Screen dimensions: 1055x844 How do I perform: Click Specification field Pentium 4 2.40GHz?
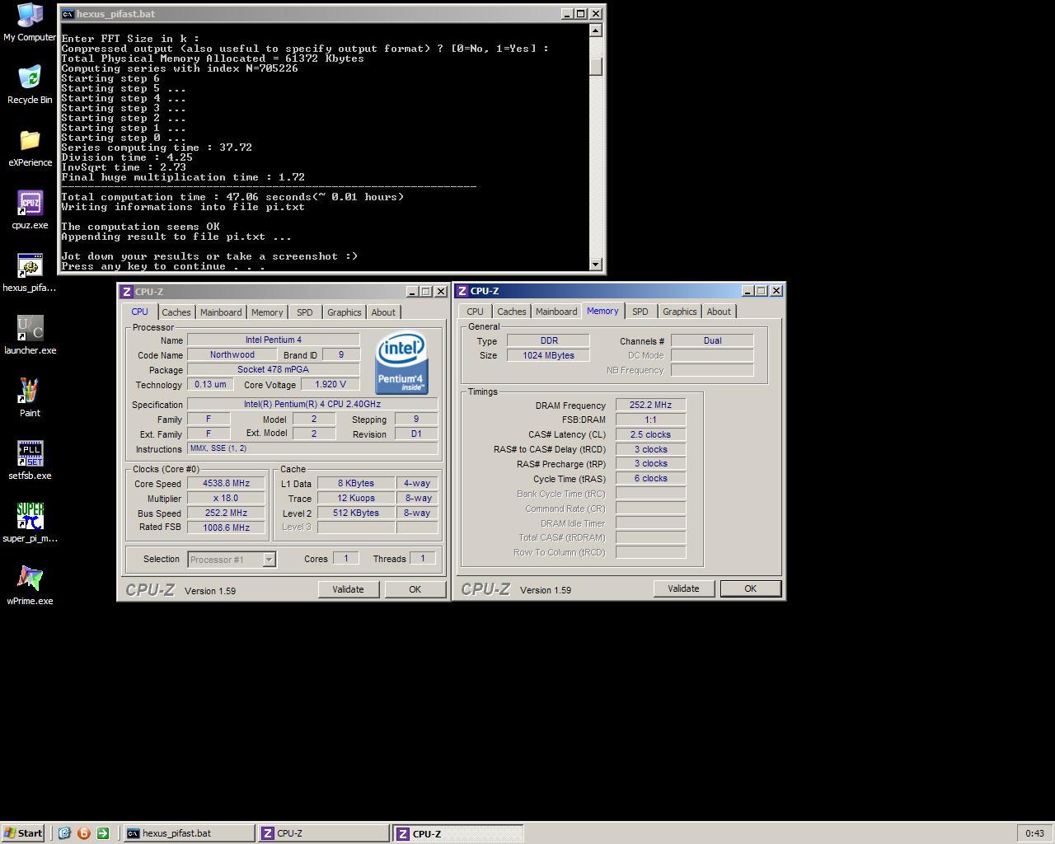tap(312, 404)
